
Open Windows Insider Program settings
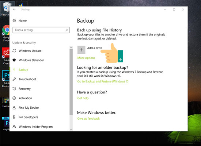click(x=36, y=127)
